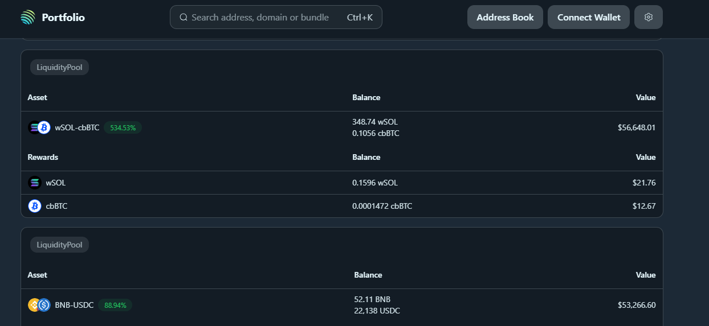Image resolution: width=709 pixels, height=326 pixels.
Task: Click the wSOL reward token icon
Action: coord(35,183)
